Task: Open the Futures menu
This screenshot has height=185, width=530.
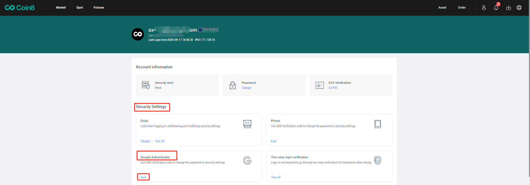Action: pos(99,8)
